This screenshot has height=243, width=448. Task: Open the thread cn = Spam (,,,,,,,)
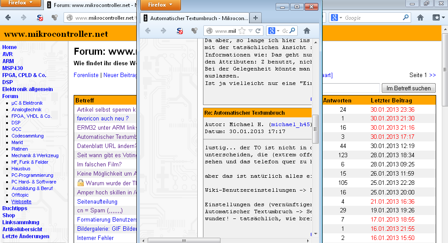coord(100,211)
